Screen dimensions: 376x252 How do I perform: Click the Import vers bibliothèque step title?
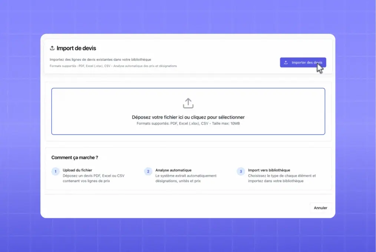[269, 170]
